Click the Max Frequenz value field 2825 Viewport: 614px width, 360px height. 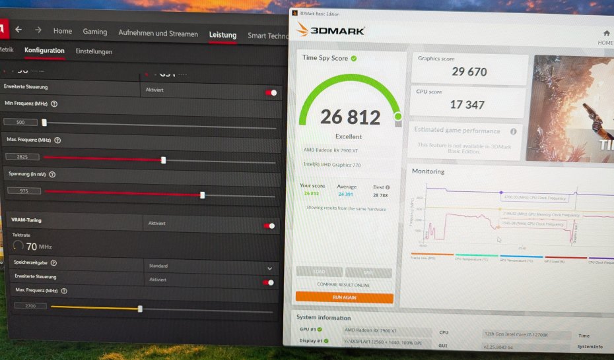pyautogui.click(x=22, y=157)
